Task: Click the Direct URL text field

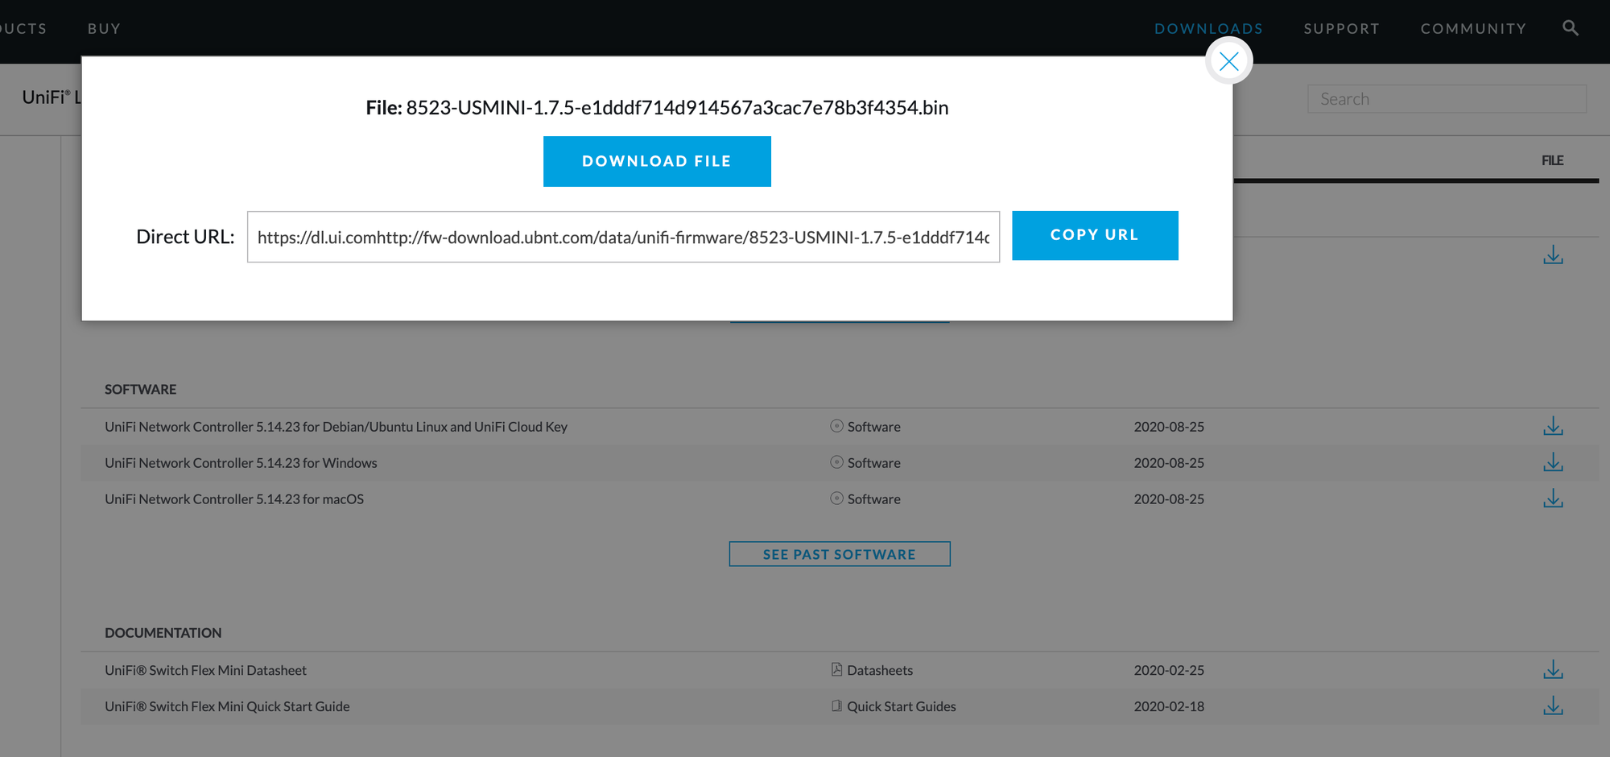Action: pyautogui.click(x=622, y=237)
